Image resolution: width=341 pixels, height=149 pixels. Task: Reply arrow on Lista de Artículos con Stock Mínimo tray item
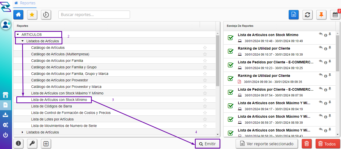coord(321,34)
